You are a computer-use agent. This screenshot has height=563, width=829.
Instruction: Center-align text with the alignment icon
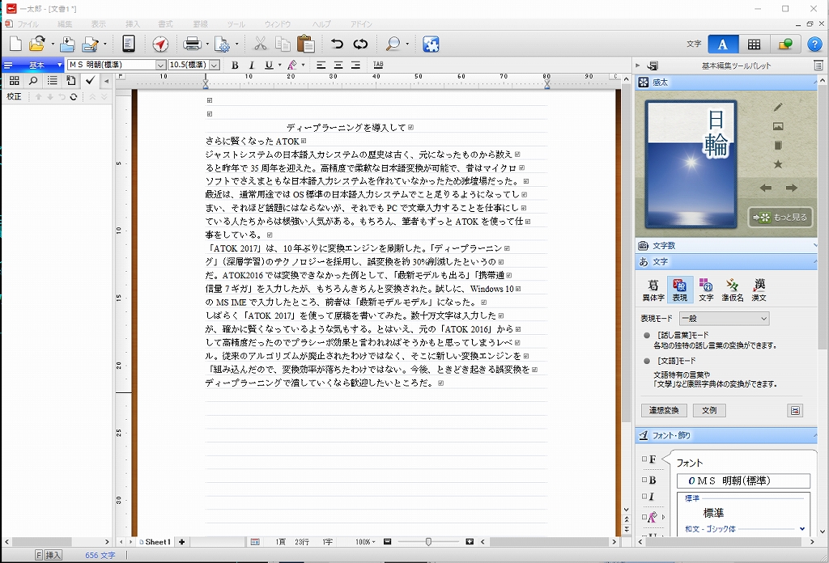(x=338, y=65)
